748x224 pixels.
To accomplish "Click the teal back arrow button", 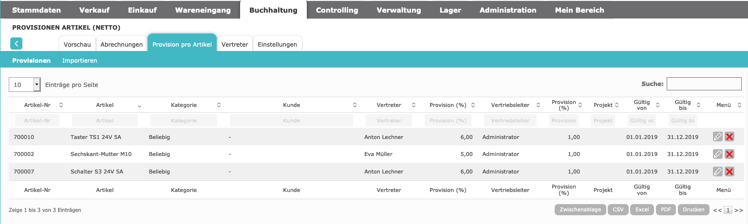I will [16, 44].
